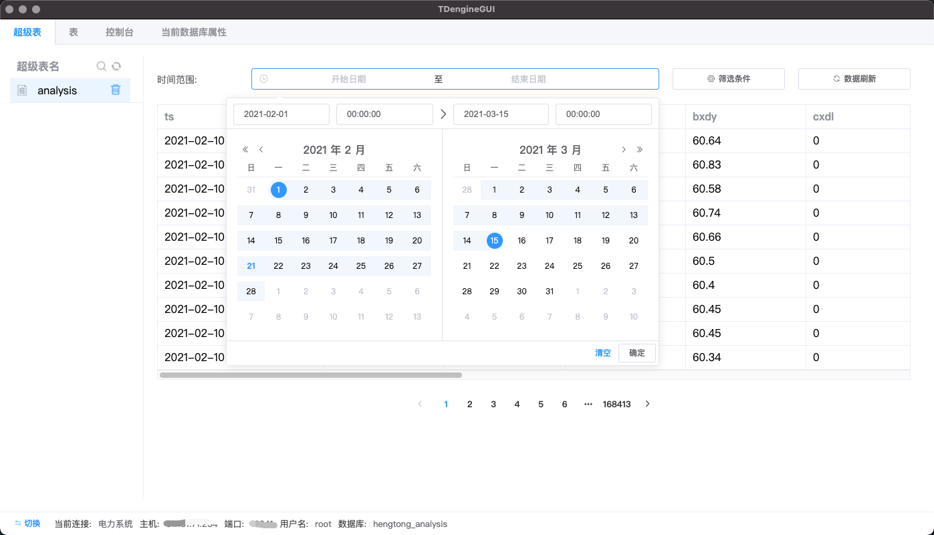Go to next month in calendar
The image size is (934, 535).
[x=624, y=150]
